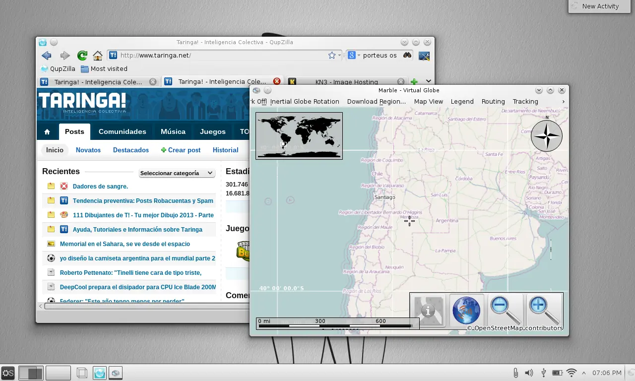
Task: Toggle Inertial Globe Rotation in Marble
Action: [305, 102]
